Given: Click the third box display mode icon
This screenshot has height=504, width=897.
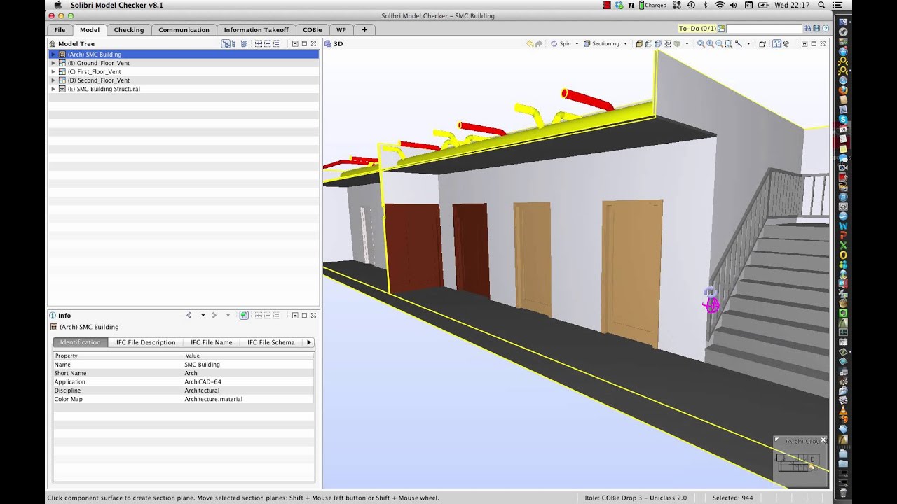Looking at the screenshot, I should coord(658,43).
